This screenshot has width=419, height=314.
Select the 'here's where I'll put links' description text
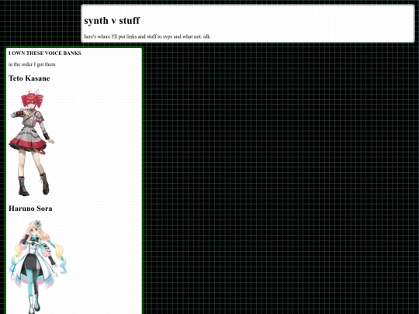tap(147, 36)
